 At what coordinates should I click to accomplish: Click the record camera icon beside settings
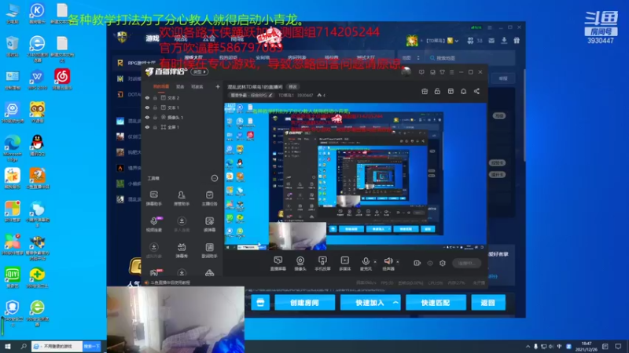(x=417, y=263)
